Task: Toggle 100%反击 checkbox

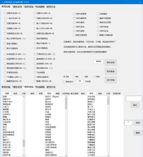Action: [98, 31]
